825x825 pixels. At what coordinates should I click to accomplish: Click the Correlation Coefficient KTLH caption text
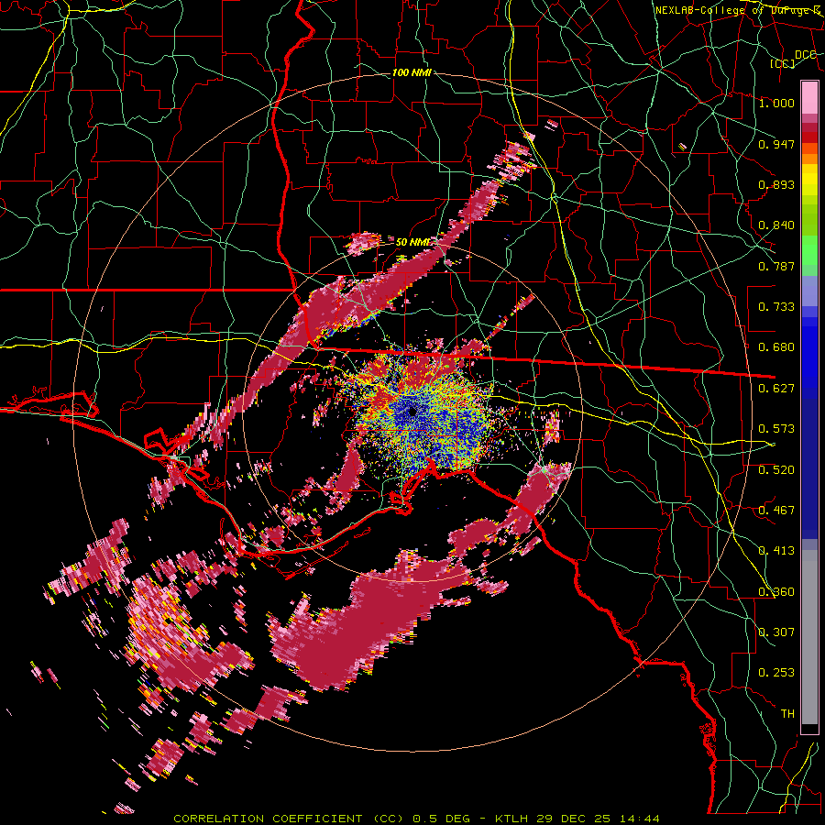416,819
